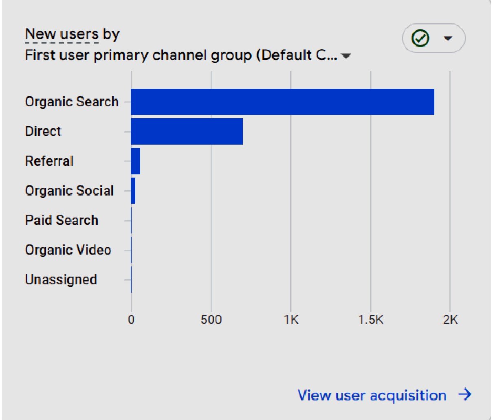Click the right arrow after View user acquisition
The image size is (493, 420).
tap(464, 394)
